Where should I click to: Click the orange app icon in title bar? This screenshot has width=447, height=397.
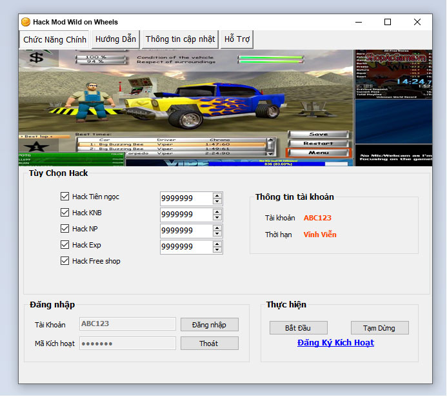[26, 22]
